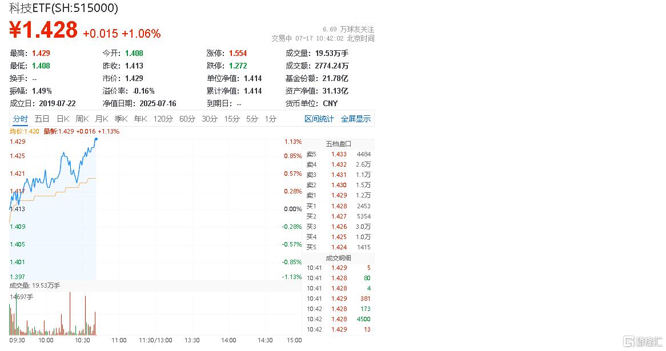The width and height of the screenshot is (666, 351).
Task: Switch to 120分 chart tab
Action: (x=163, y=119)
